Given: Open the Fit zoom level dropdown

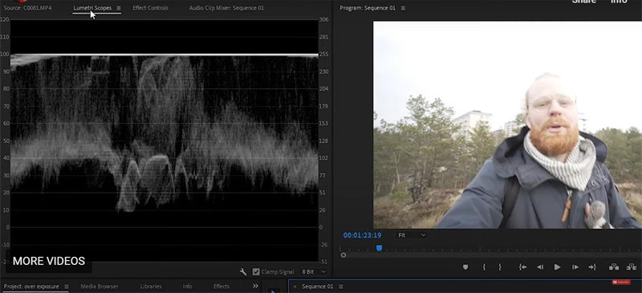Looking at the screenshot, I should (411, 235).
